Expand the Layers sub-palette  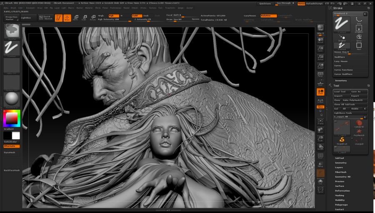(339, 167)
